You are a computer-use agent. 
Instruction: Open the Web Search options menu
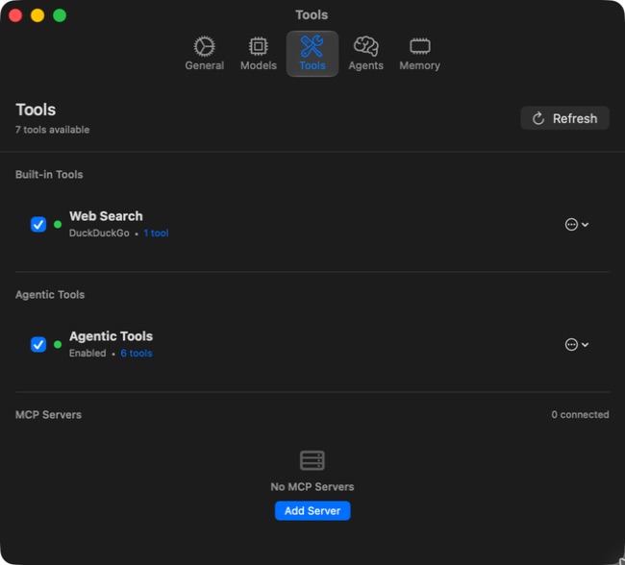577,224
